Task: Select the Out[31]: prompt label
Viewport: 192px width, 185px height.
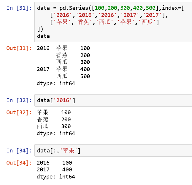Action: [x=19, y=48]
